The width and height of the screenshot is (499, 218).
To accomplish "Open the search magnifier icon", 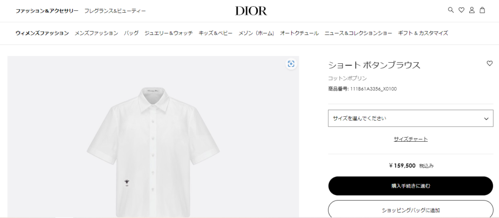I will pyautogui.click(x=451, y=10).
